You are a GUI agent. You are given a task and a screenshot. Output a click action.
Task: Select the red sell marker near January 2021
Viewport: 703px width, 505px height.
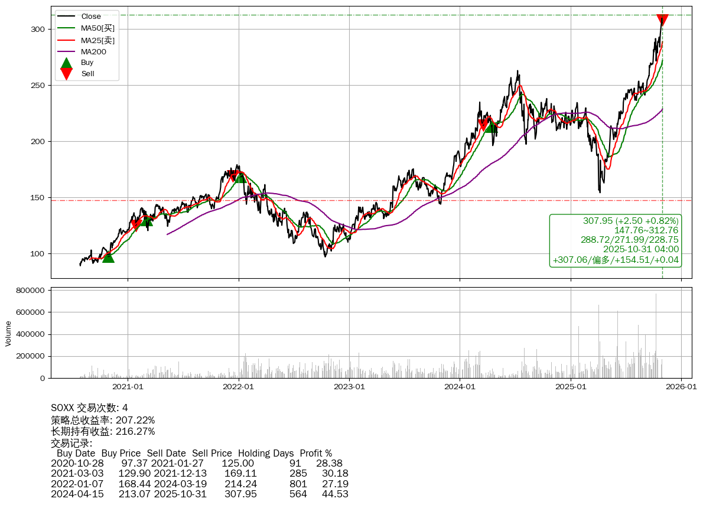(136, 224)
